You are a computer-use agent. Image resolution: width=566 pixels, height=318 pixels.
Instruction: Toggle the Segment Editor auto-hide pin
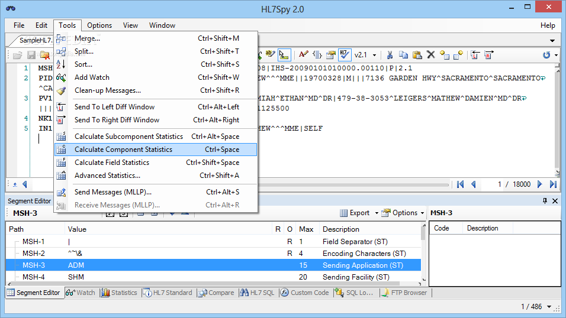pyautogui.click(x=545, y=201)
